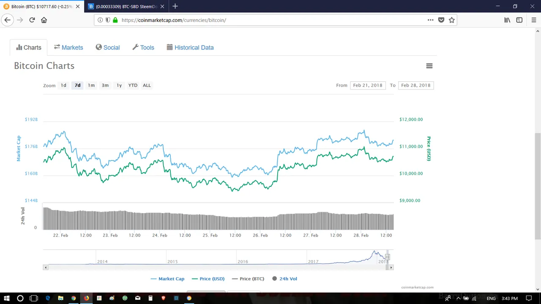Set chart zoom to 1m
Viewport: 541px width, 304px height.
coord(91,85)
